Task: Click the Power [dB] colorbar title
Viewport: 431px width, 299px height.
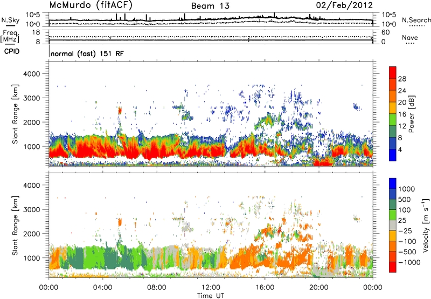Action: [412, 114]
